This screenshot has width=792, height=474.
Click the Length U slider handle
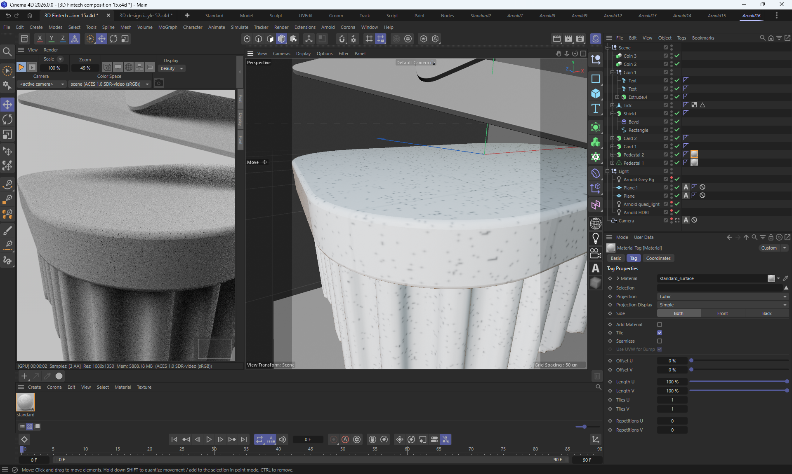point(787,382)
